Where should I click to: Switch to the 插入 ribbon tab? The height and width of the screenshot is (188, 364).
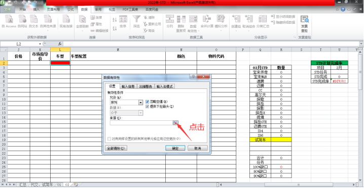click(x=37, y=10)
